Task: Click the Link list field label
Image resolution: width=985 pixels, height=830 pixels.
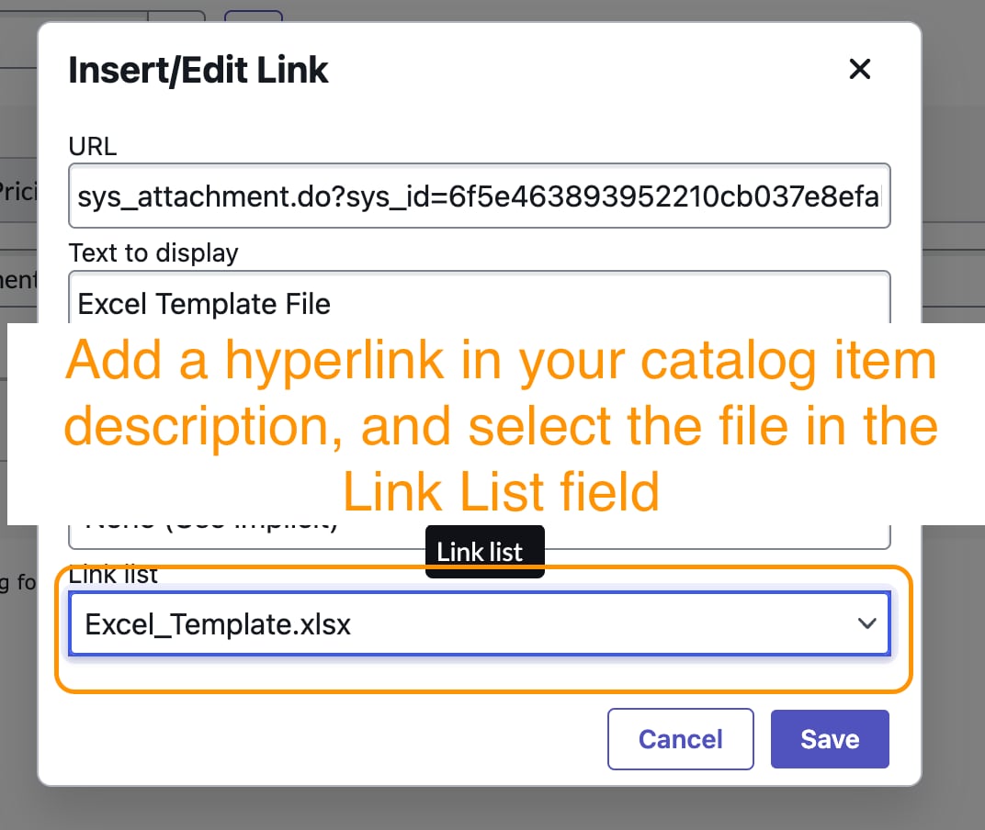Action: [x=112, y=574]
